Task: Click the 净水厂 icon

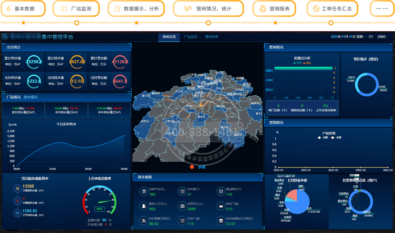Action: coord(221,206)
